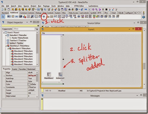Select TreeView1: TTreeView in component tree
Screen dimensions: 148x114
(x=18, y=41)
